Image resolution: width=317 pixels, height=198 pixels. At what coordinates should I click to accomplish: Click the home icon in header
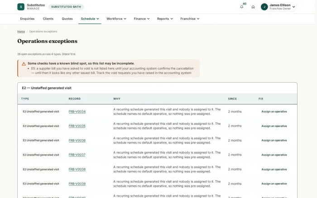pos(253,7)
